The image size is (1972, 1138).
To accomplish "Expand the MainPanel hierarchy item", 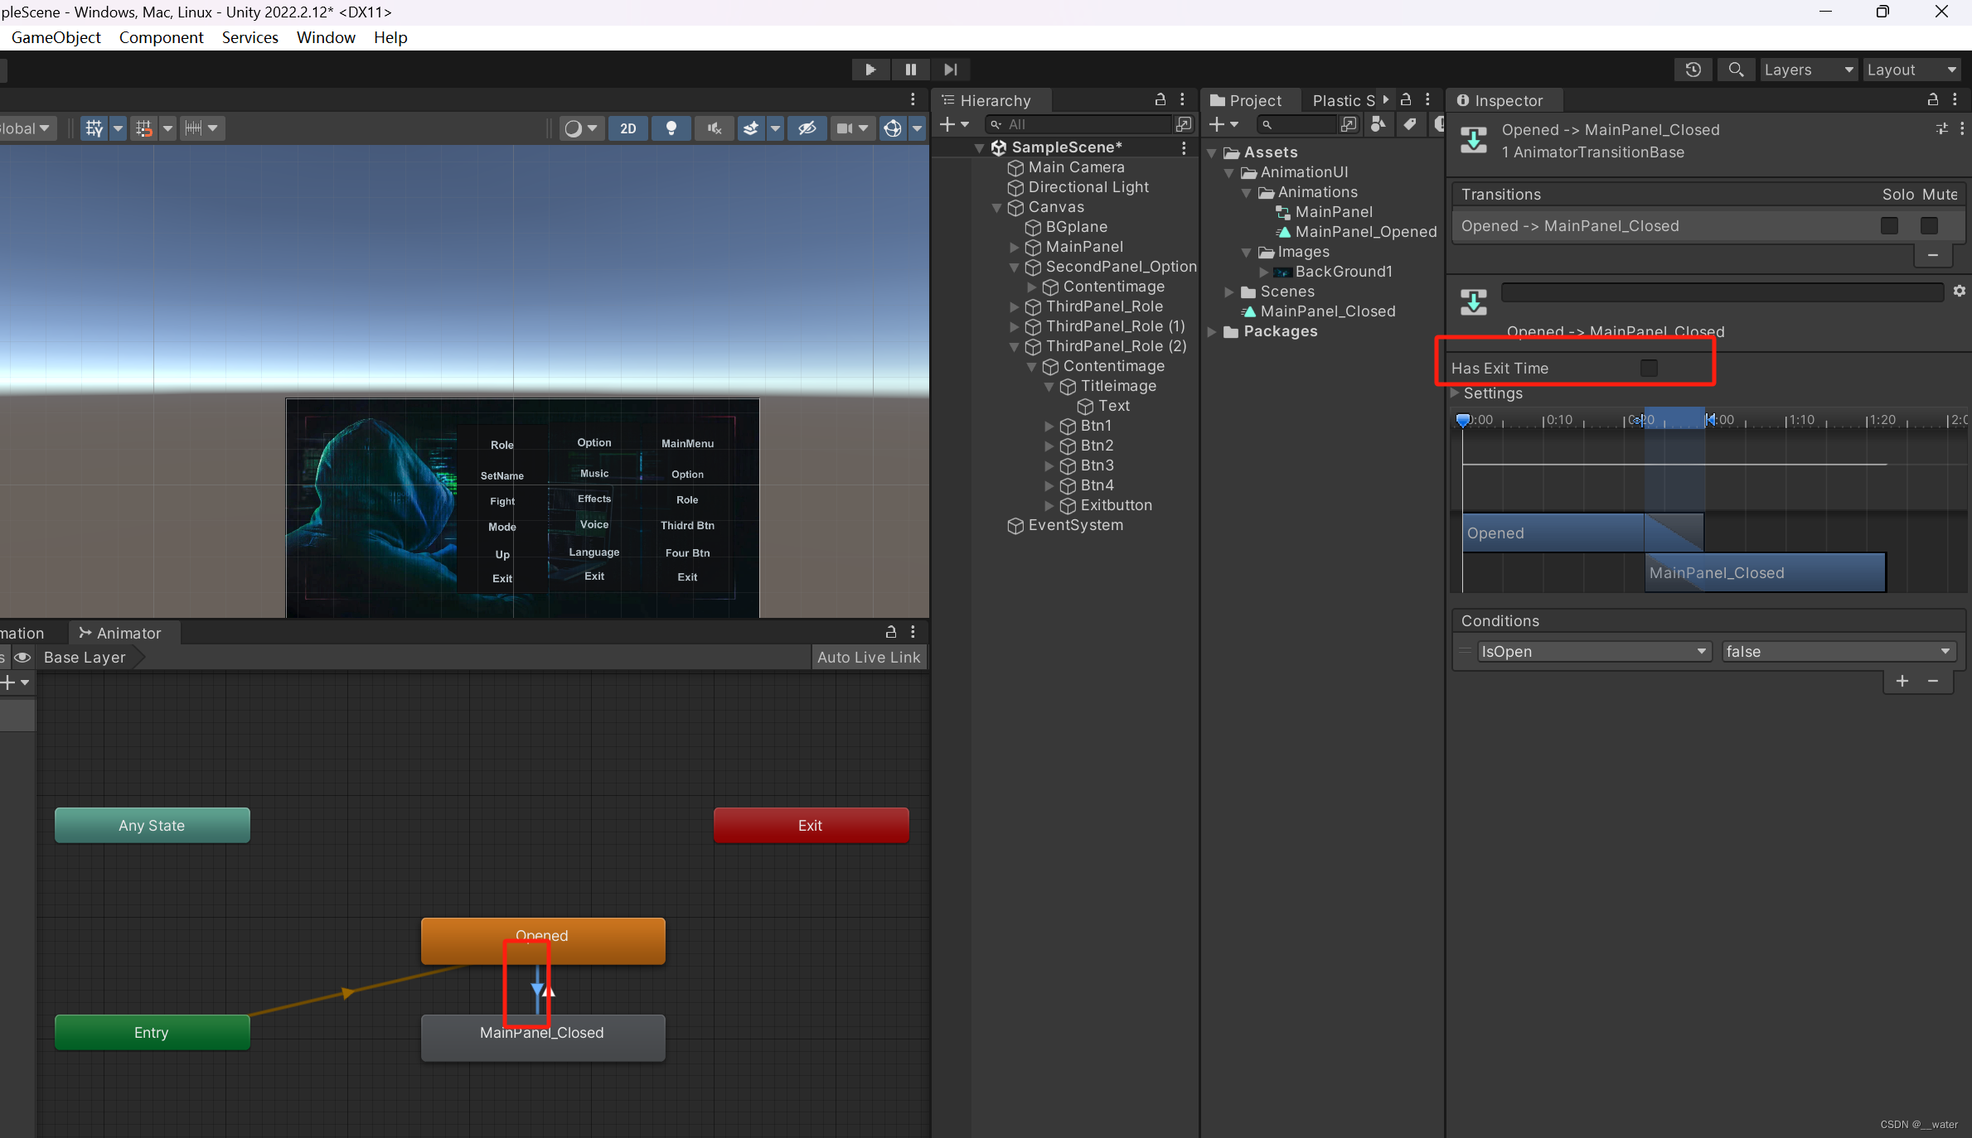I will click(1013, 247).
